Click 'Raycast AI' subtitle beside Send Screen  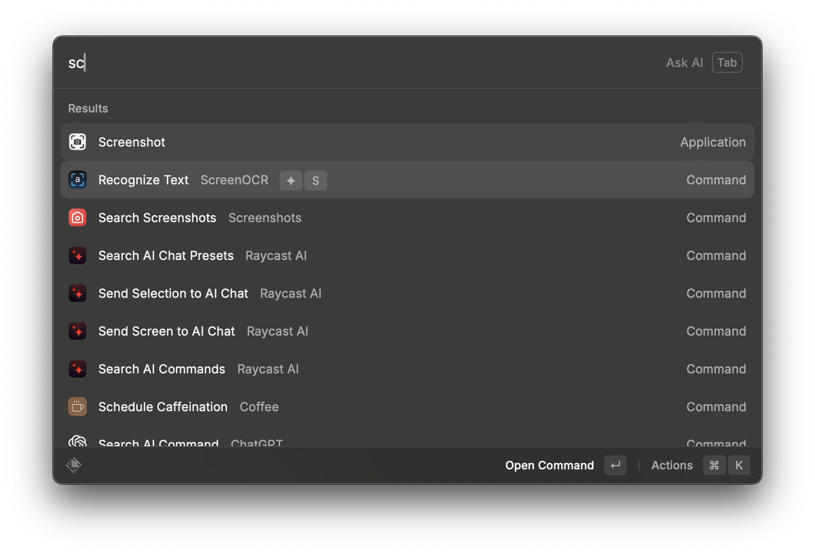tap(277, 331)
